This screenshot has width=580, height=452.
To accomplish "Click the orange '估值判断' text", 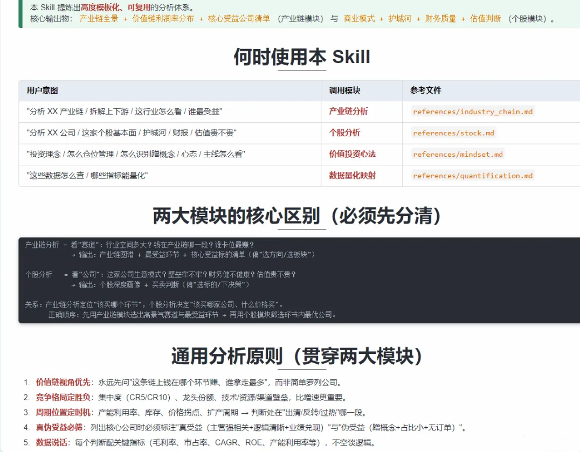I will coord(485,19).
